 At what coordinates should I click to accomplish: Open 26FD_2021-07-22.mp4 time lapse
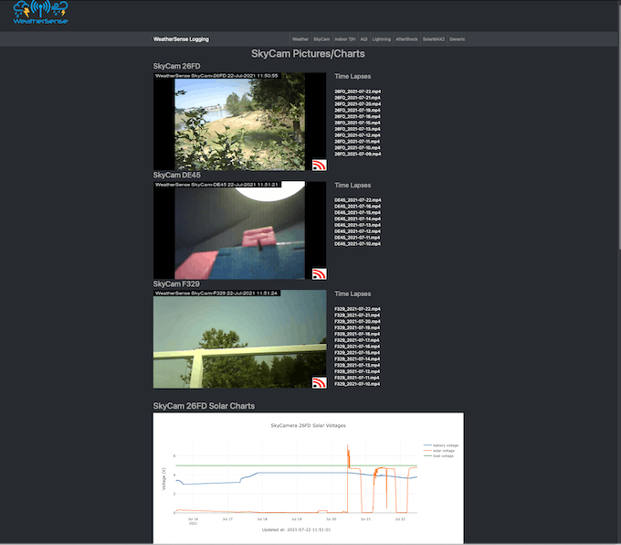pos(358,91)
